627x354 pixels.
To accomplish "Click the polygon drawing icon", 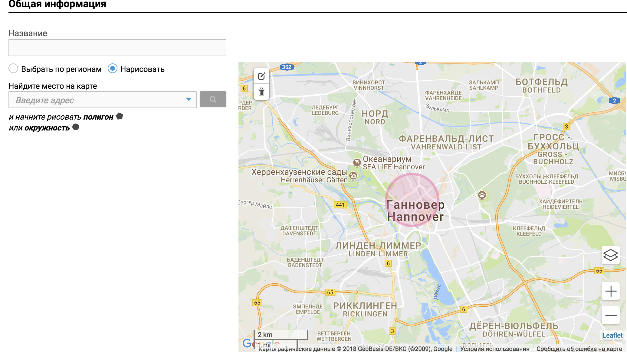I will [x=120, y=116].
